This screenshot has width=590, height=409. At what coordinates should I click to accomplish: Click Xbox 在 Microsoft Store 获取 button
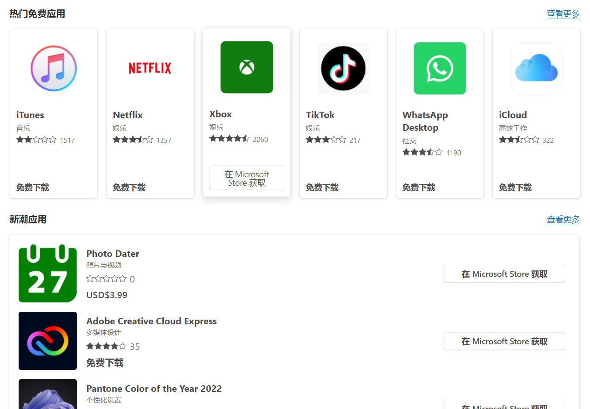(x=247, y=178)
